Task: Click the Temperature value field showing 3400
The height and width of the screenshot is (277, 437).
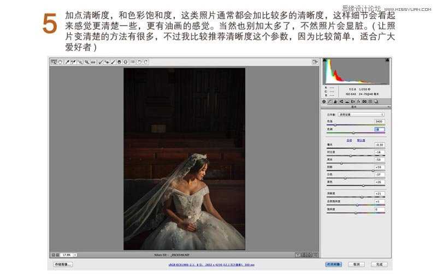Action: coord(379,121)
